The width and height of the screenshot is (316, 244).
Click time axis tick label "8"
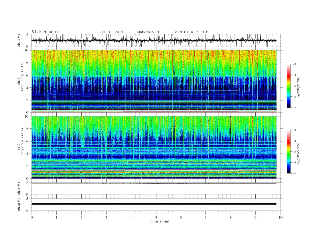pyautogui.click(x=231, y=217)
